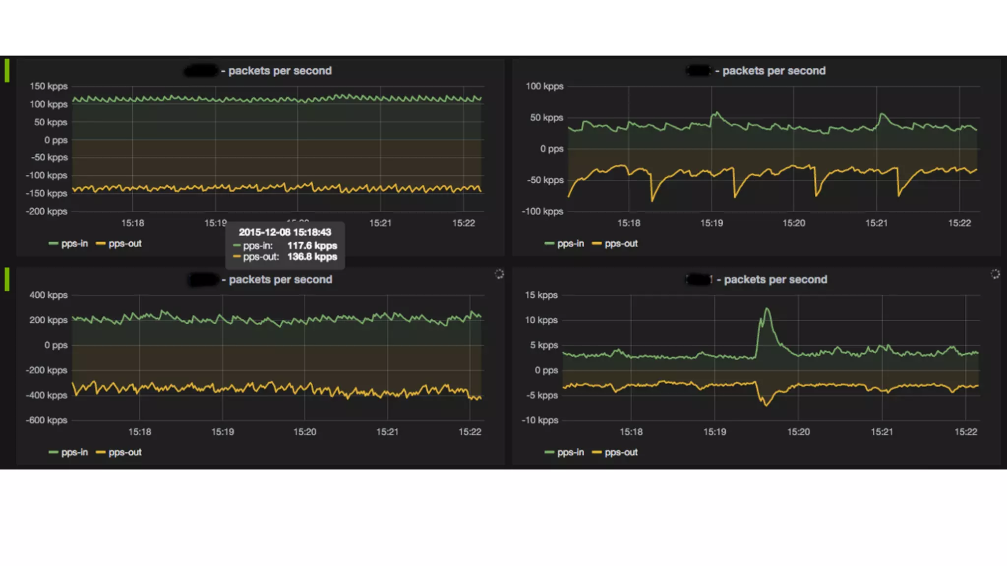
Task: Click the 15:20 time label under bottom-right graph
Action: point(798,432)
